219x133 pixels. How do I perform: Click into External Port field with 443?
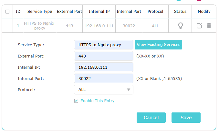coord(104,56)
